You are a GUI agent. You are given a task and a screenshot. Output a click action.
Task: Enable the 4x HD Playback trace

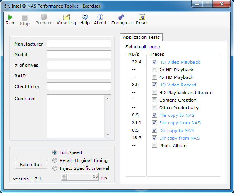click(154, 77)
